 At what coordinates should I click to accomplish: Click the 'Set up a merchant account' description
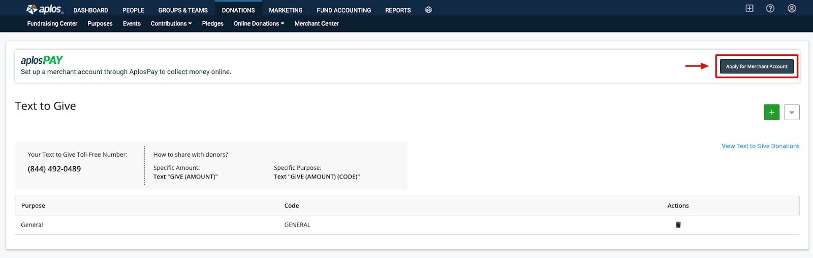(126, 72)
